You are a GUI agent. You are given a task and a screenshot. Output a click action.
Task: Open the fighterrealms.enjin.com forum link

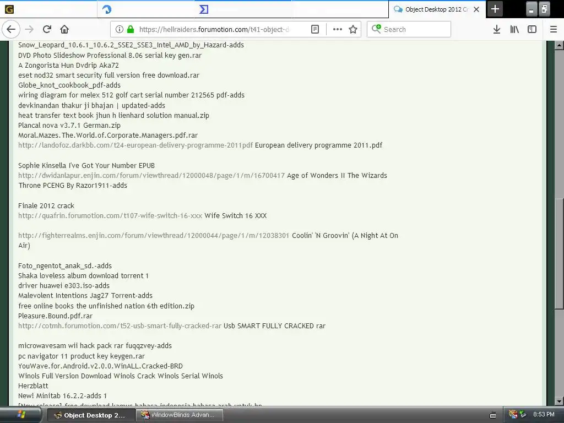click(154, 236)
